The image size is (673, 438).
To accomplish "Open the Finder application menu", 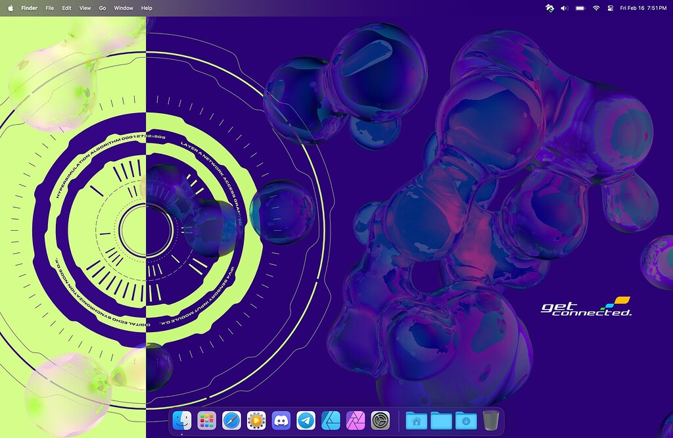I will (x=29, y=8).
